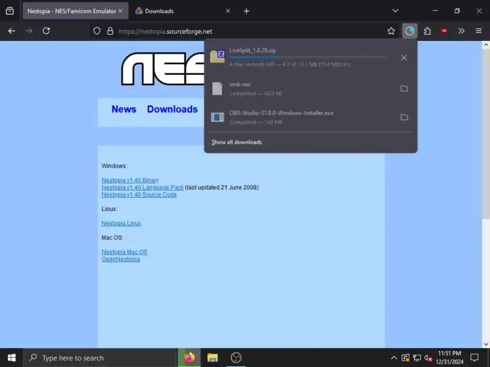Show OBS-Studio installer in its folder

[x=404, y=118]
